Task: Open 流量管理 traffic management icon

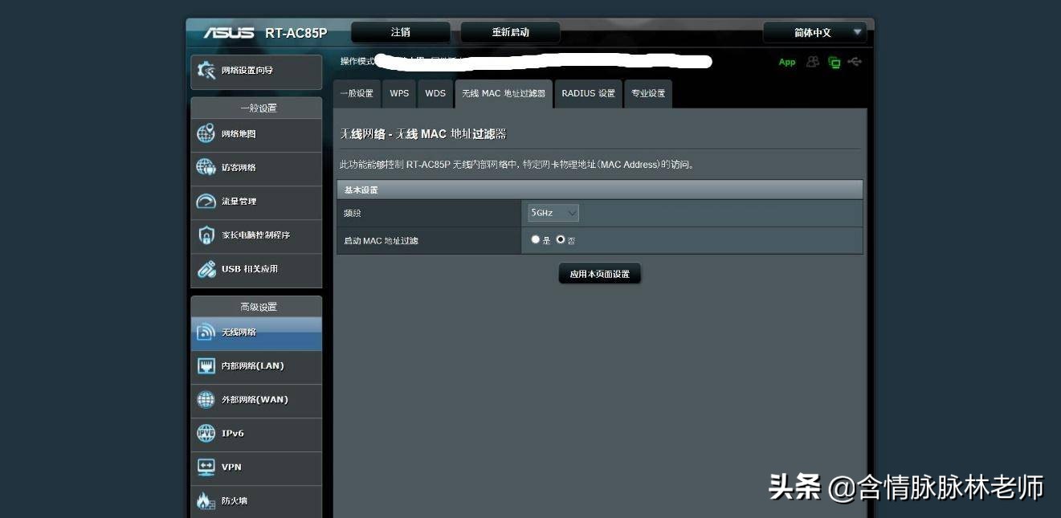Action: click(206, 202)
